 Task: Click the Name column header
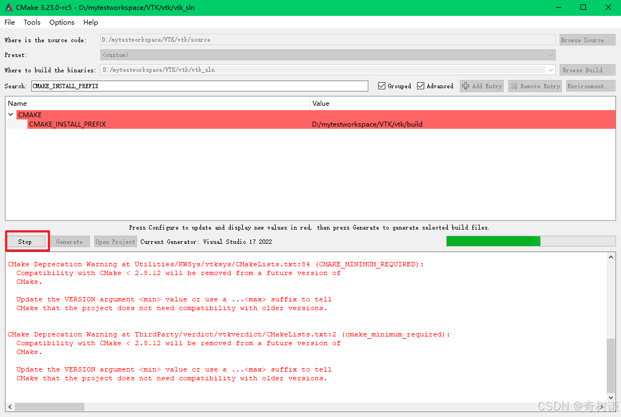click(x=158, y=104)
